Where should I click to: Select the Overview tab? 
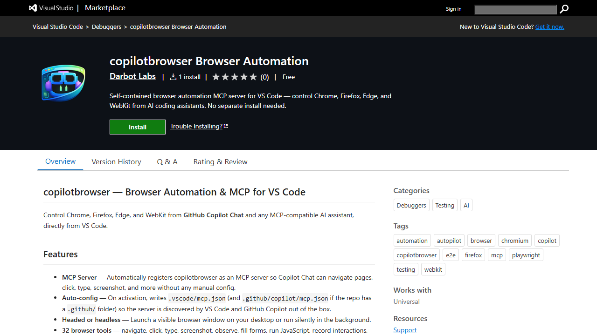[60, 161]
